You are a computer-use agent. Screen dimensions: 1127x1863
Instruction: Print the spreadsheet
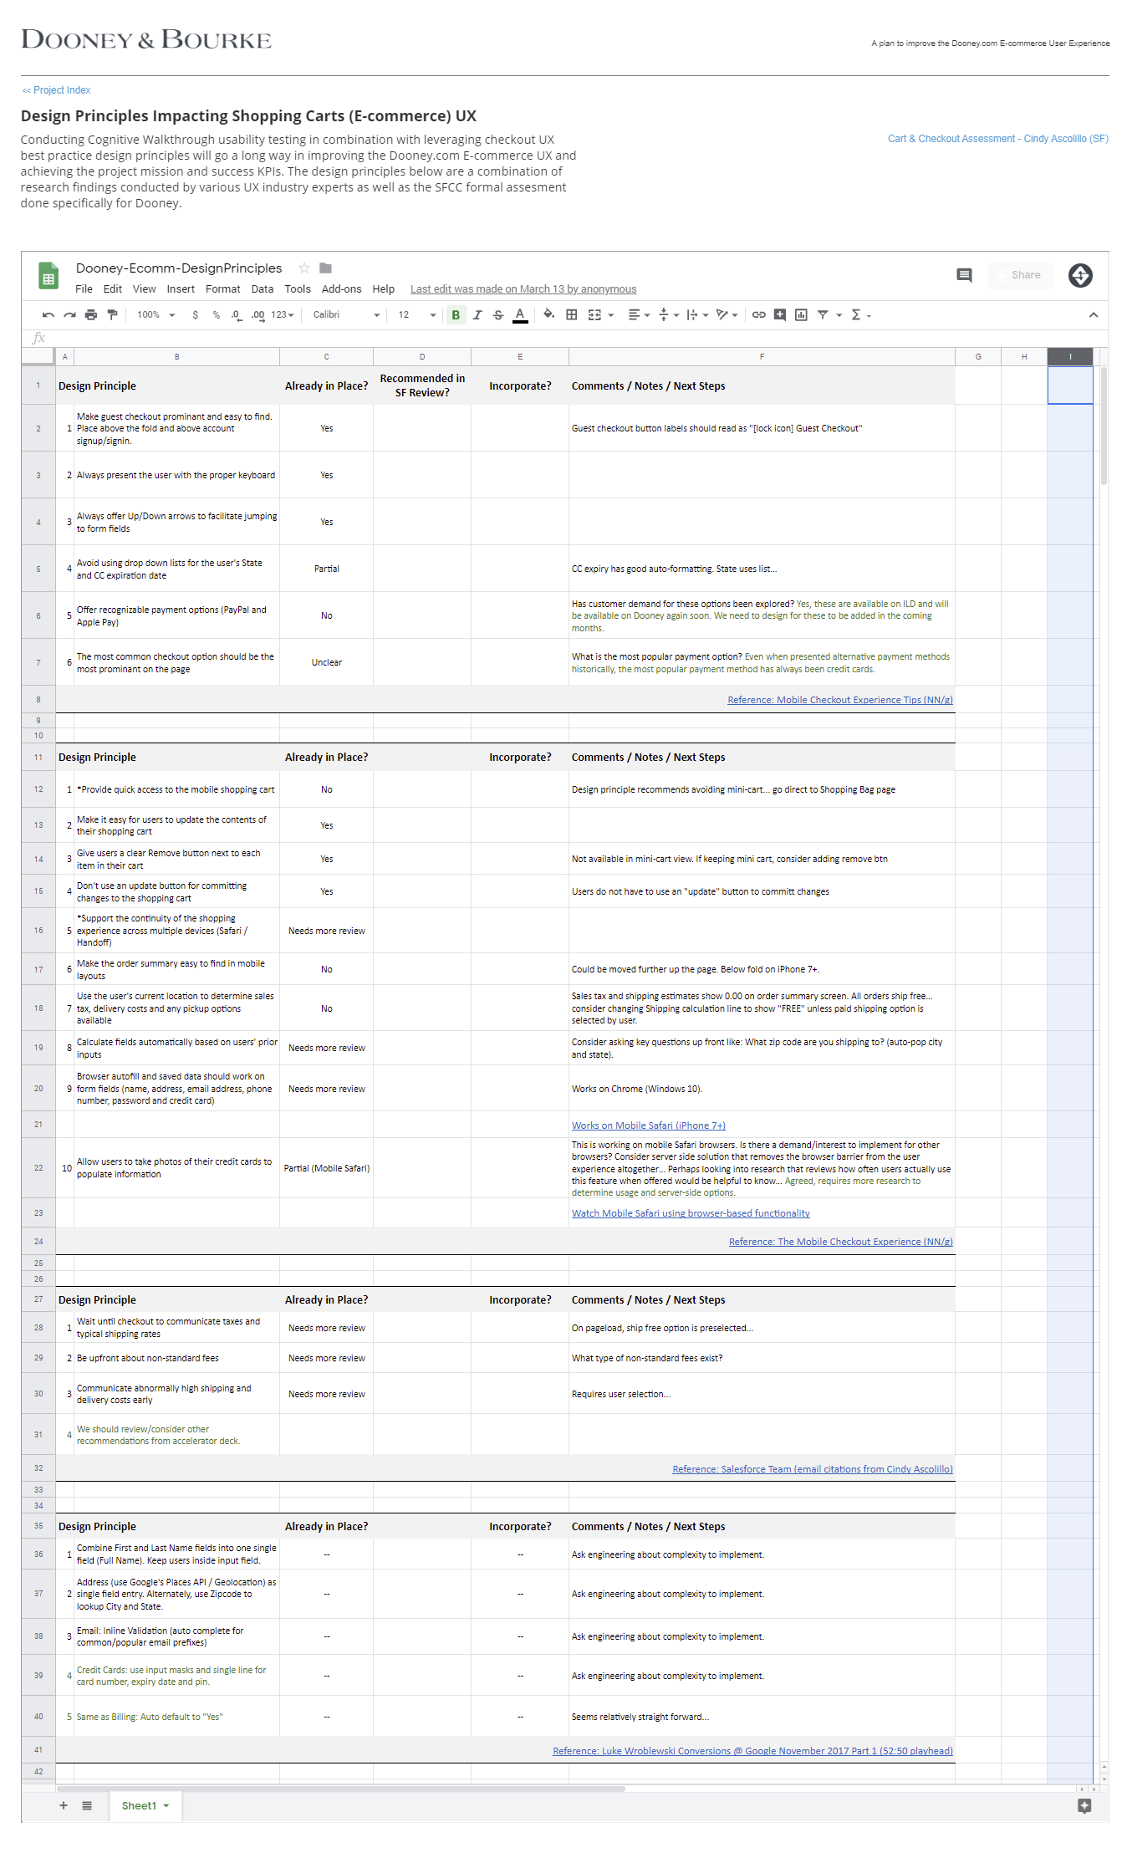[x=91, y=315]
